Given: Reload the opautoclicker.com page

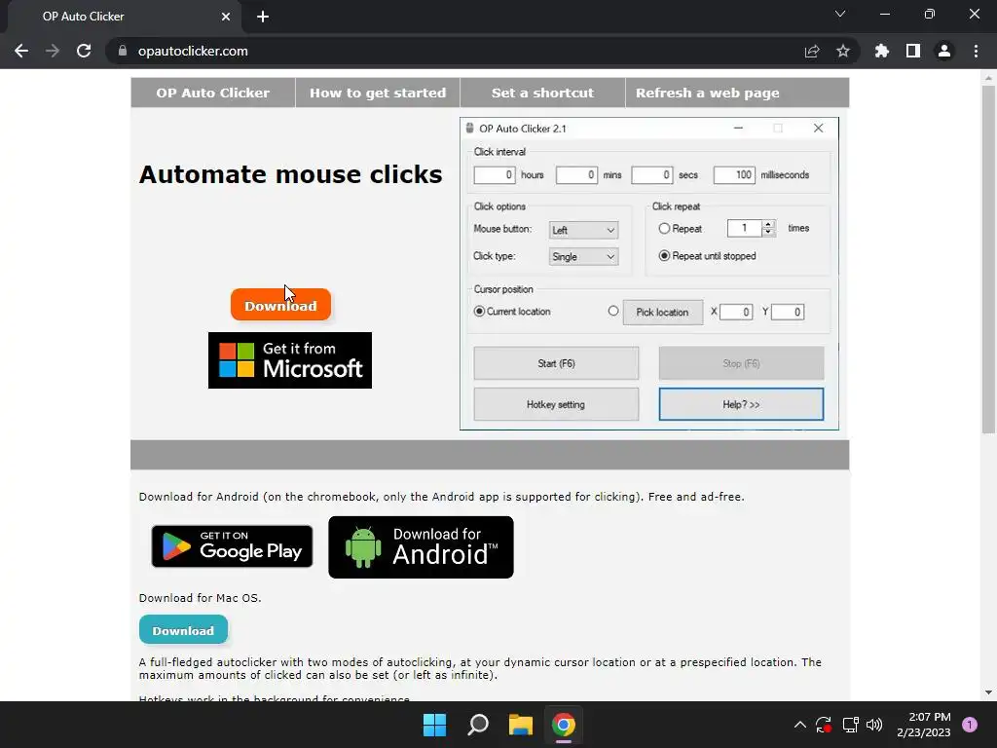Looking at the screenshot, I should [x=84, y=51].
